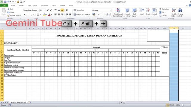This screenshot has width=191, height=107.
Task: Click the Insert cells button
Action: (142, 12)
